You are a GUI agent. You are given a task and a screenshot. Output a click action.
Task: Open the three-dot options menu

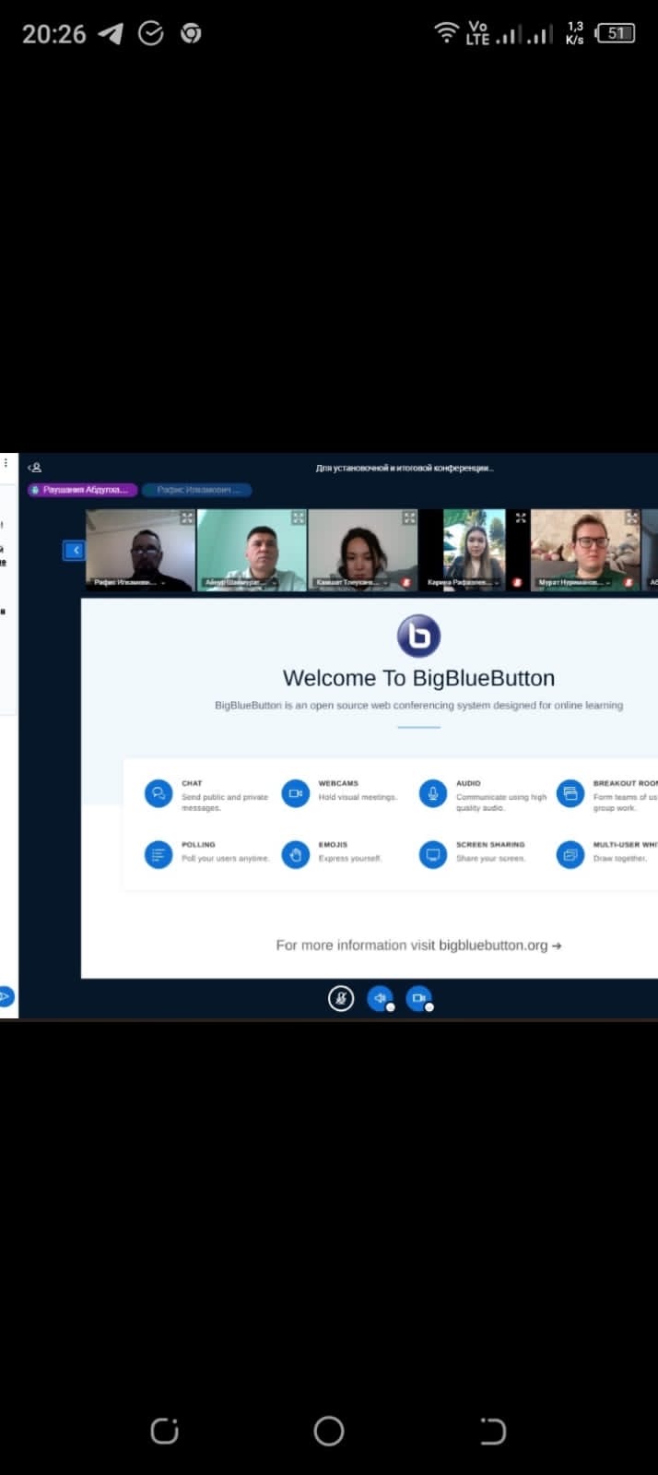6,463
